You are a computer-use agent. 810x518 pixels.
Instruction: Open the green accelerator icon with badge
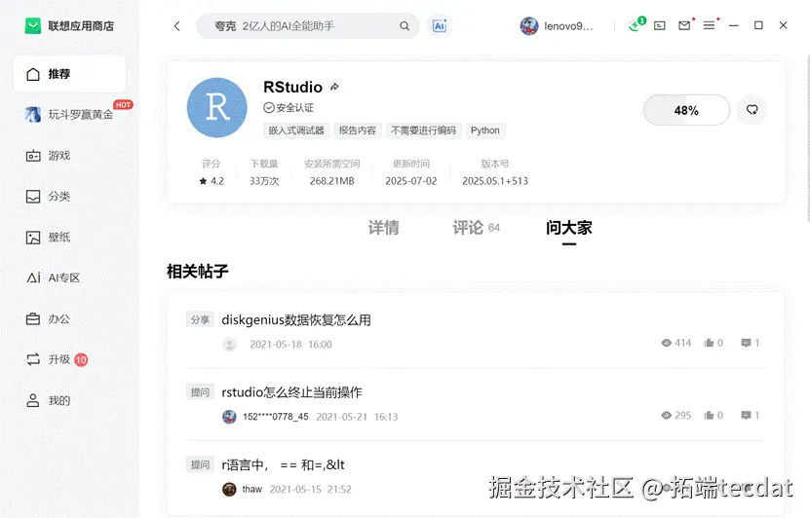coord(636,24)
